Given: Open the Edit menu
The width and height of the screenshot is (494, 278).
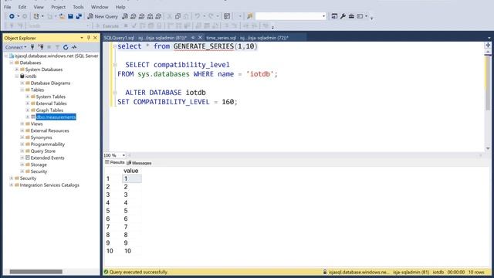Looking at the screenshot, I should (22, 7).
